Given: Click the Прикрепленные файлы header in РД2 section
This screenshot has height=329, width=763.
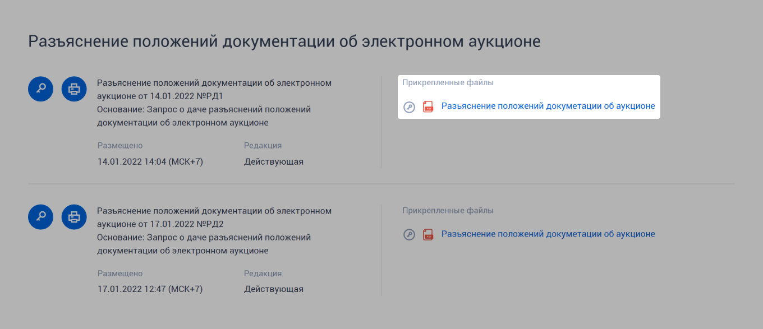Looking at the screenshot, I should tap(448, 210).
